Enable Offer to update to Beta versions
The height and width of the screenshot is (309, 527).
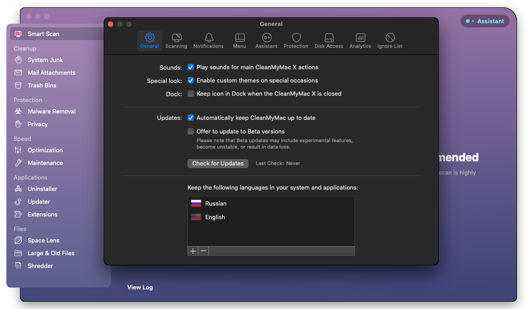click(x=191, y=131)
